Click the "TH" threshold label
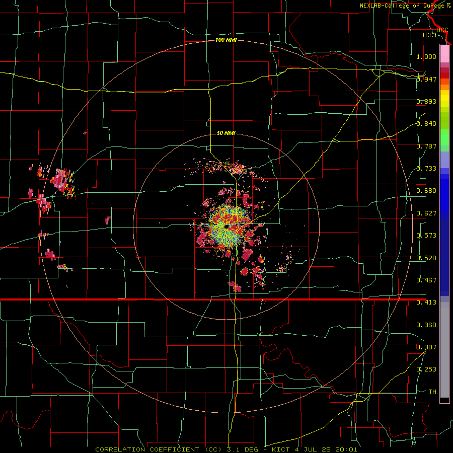The width and height of the screenshot is (453, 453). click(432, 392)
